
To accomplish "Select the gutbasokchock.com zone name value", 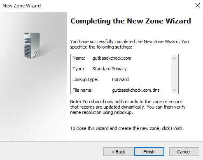I will point(112,58).
